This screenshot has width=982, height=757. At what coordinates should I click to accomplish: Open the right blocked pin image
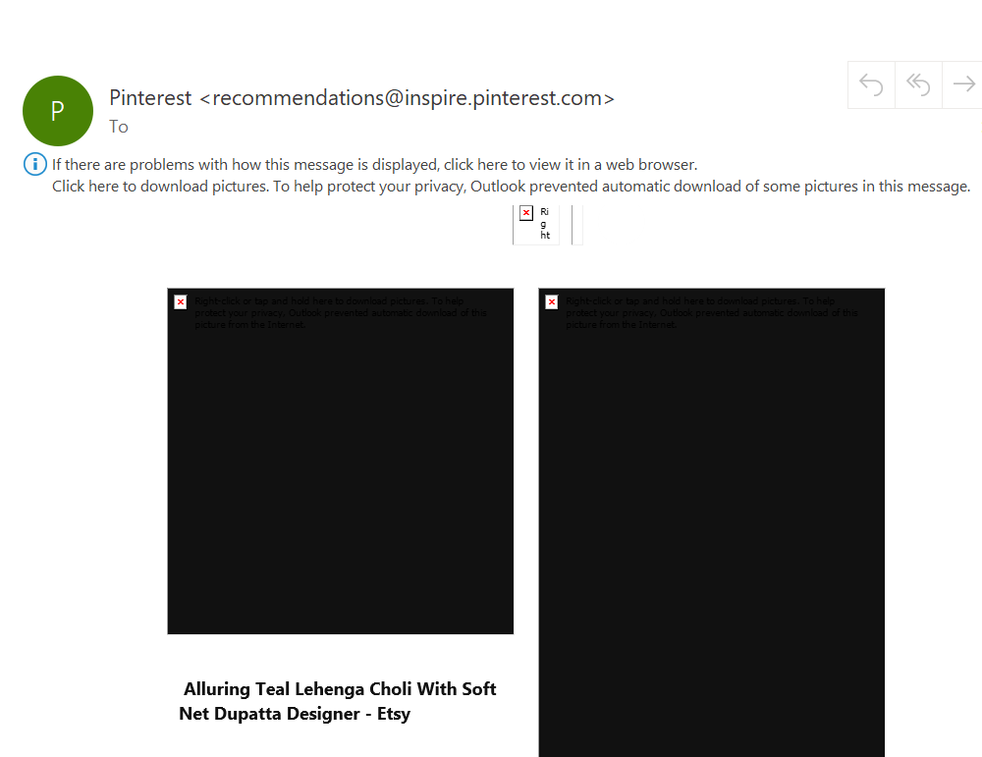(x=711, y=522)
